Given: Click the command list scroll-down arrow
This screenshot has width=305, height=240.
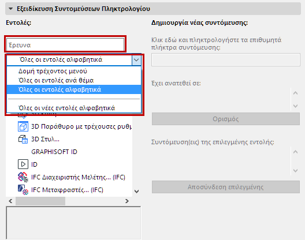Looking at the screenshot, I should (x=136, y=192).
